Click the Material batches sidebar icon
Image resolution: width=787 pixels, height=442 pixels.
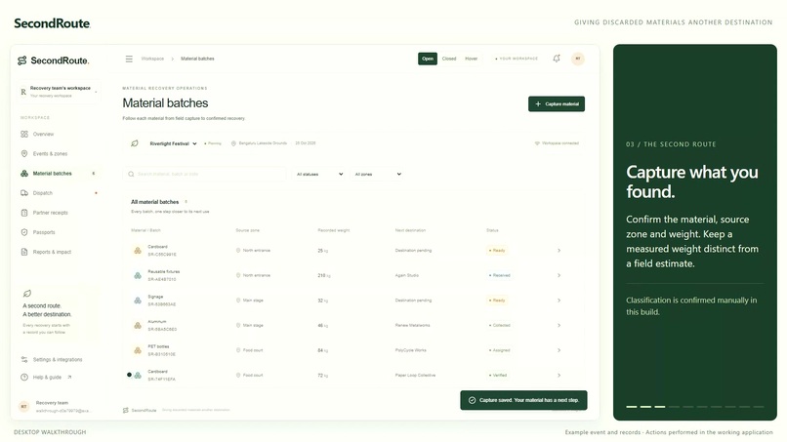point(24,173)
